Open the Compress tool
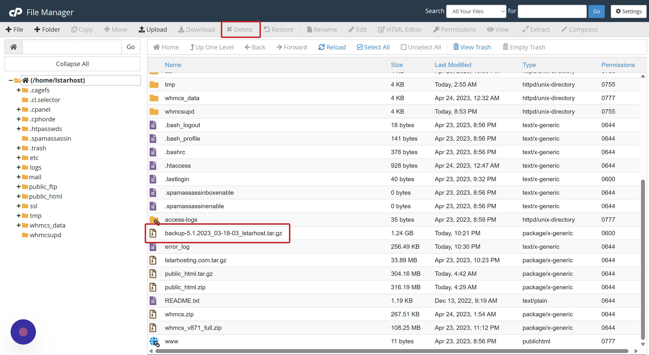 (x=579, y=29)
